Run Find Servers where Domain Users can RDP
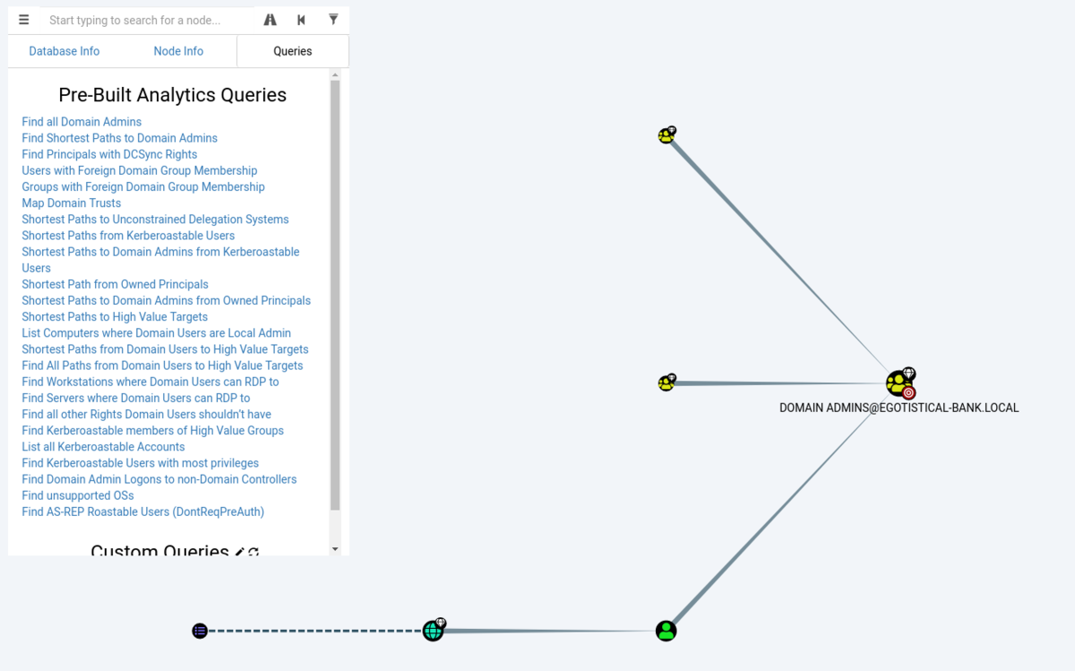The image size is (1075, 671). pos(136,397)
